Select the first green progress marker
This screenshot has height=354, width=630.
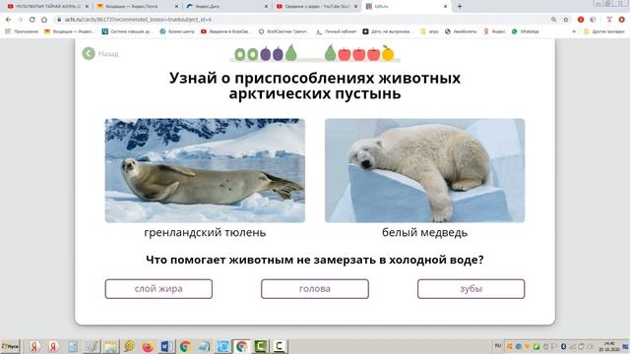240,54
